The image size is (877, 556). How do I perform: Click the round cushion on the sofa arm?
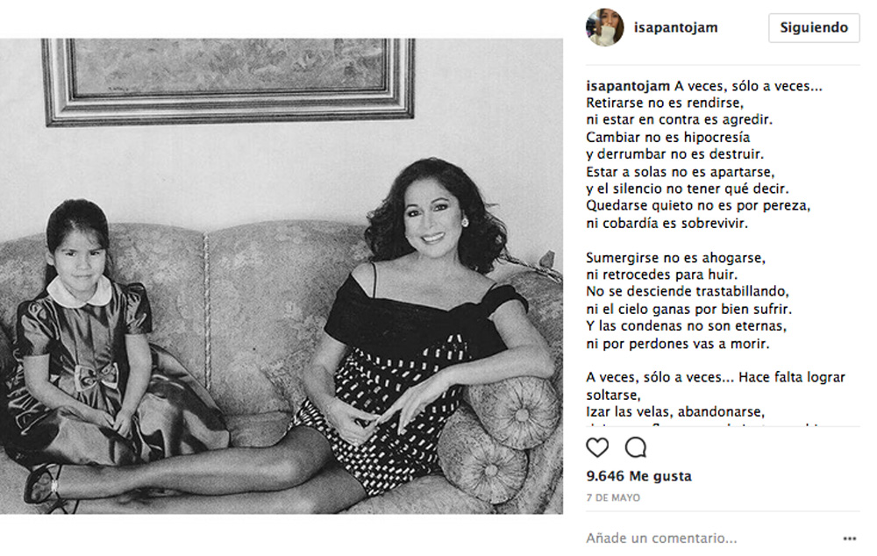click(514, 411)
